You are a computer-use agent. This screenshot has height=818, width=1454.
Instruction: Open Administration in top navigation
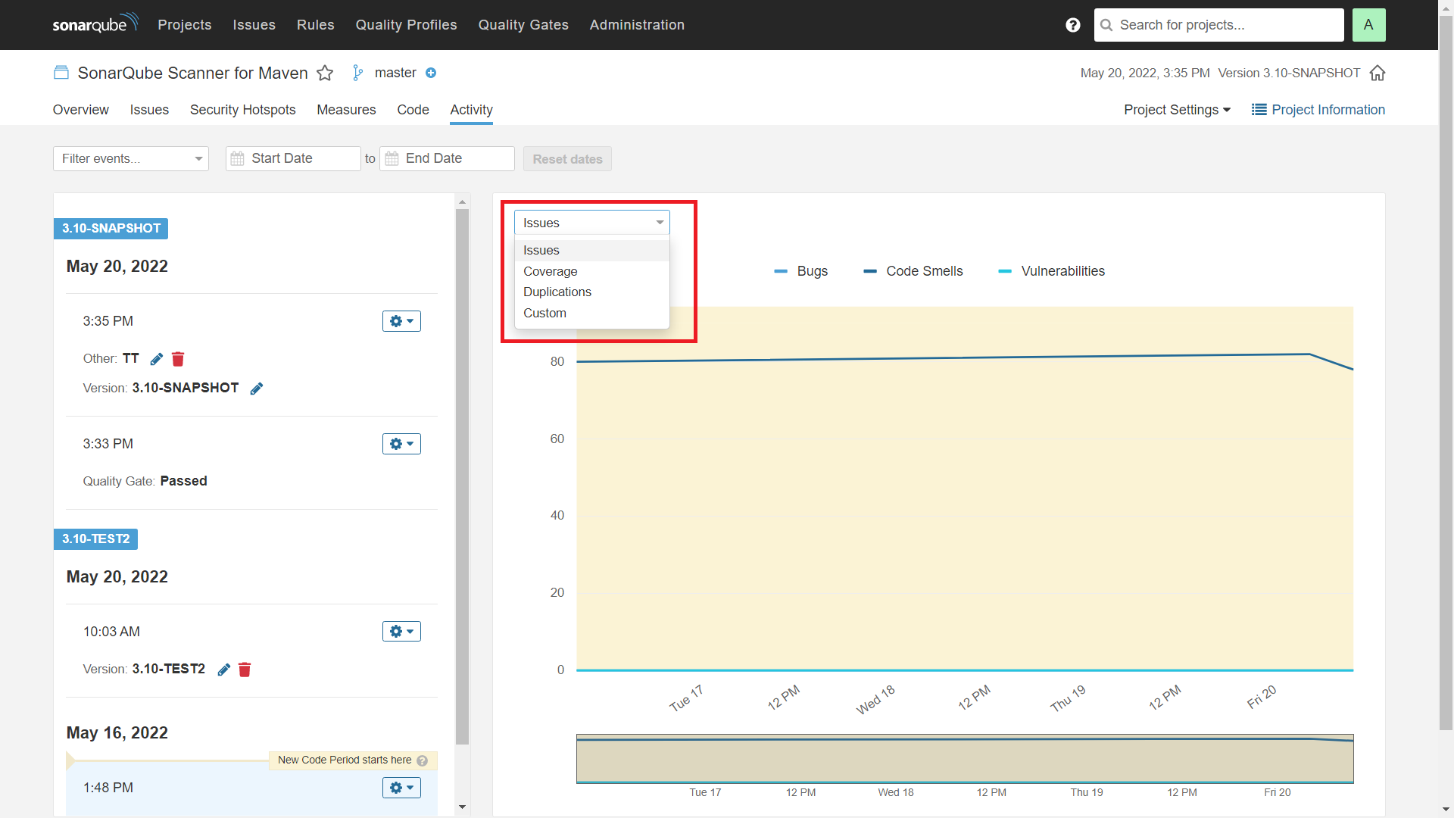click(x=637, y=25)
